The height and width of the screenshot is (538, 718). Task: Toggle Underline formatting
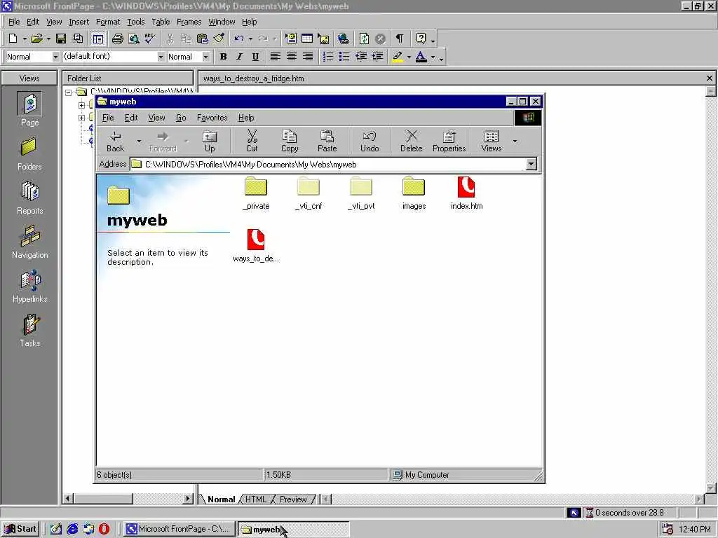255,57
